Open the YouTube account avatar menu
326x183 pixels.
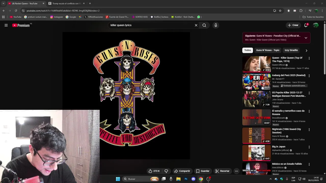click(316, 25)
